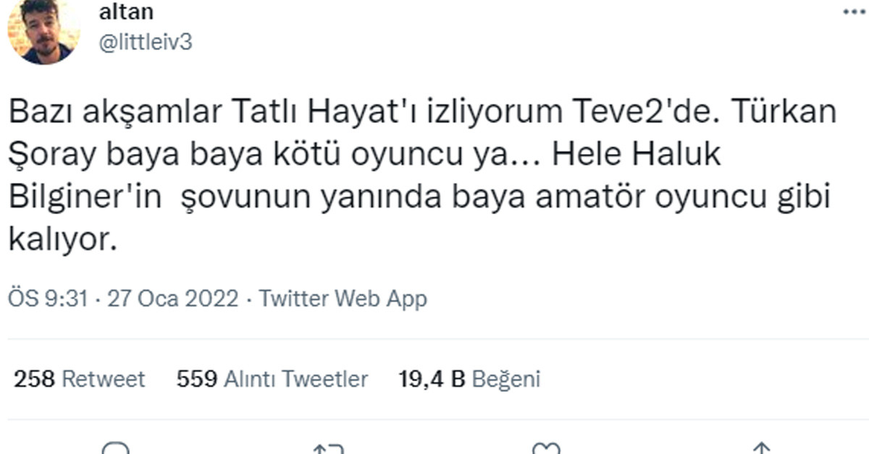Open the three-dot more options menu
Screen dimensions: 869x454
tap(855, 12)
